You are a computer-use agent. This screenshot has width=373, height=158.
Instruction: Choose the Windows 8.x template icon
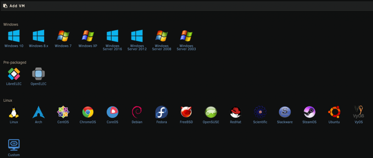39,36
